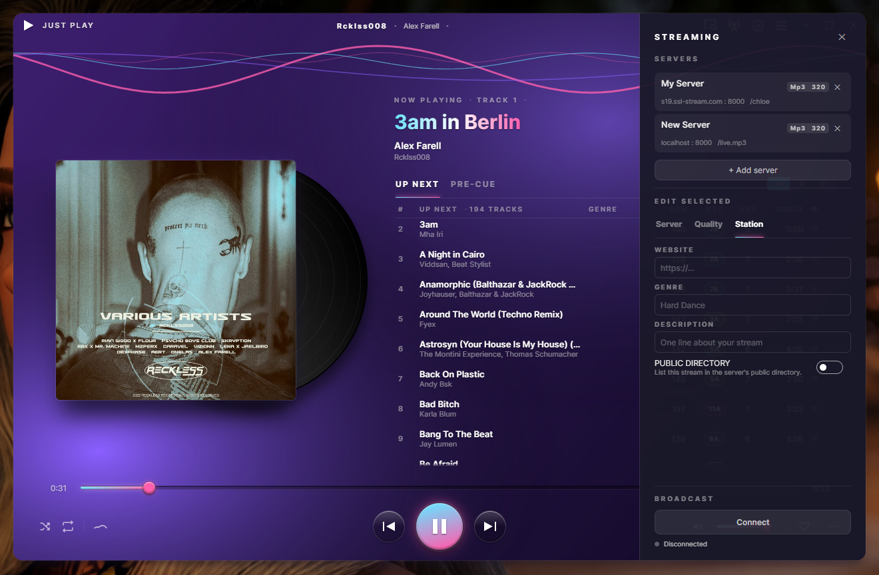This screenshot has width=879, height=575.
Task: Focus the Description input field
Action: click(752, 342)
